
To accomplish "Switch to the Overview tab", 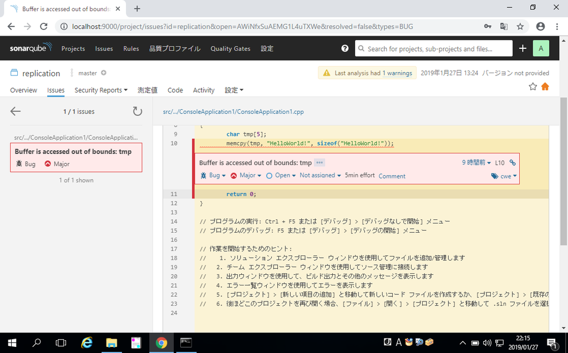I will point(23,90).
